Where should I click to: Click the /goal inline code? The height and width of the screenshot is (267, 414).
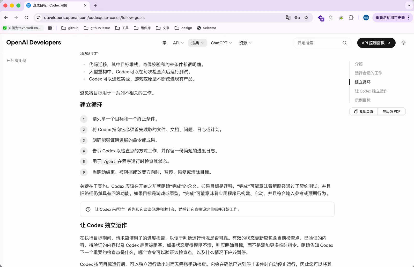(x=109, y=161)
